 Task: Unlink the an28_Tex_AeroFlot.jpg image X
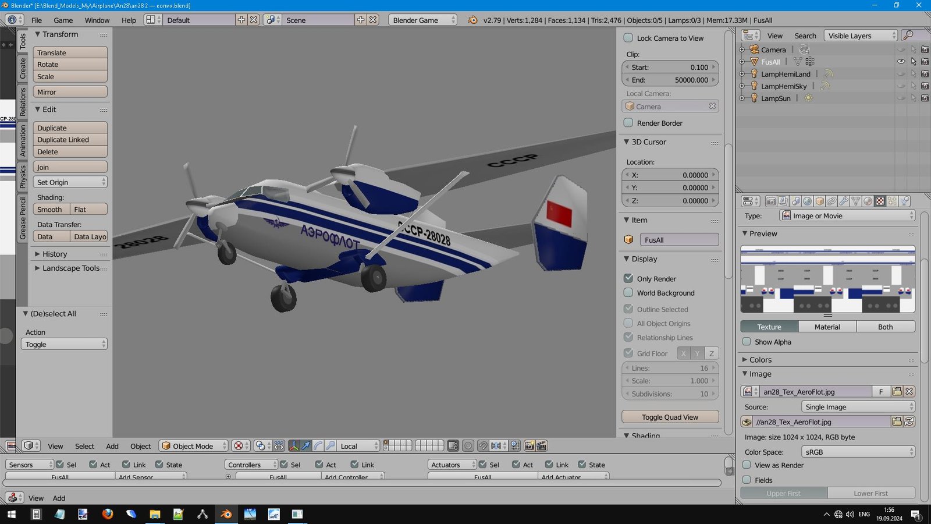909,392
